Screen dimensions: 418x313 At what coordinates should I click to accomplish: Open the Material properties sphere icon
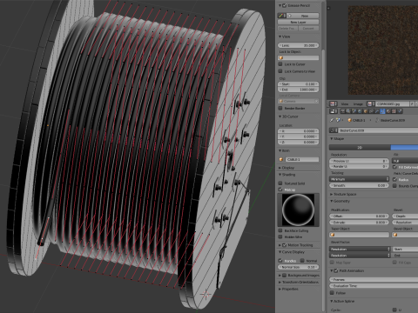pos(388,111)
